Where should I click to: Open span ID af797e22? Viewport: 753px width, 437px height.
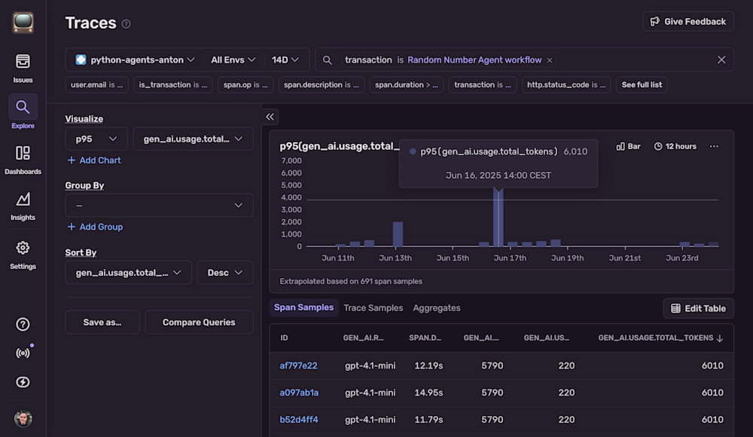298,366
